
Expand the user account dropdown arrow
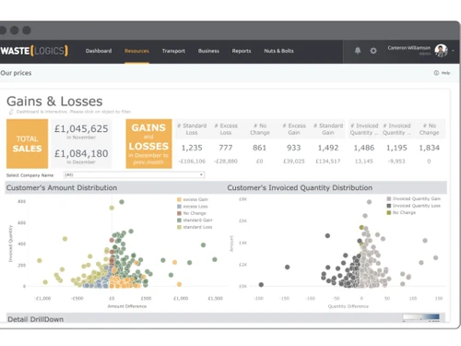pyautogui.click(x=453, y=51)
